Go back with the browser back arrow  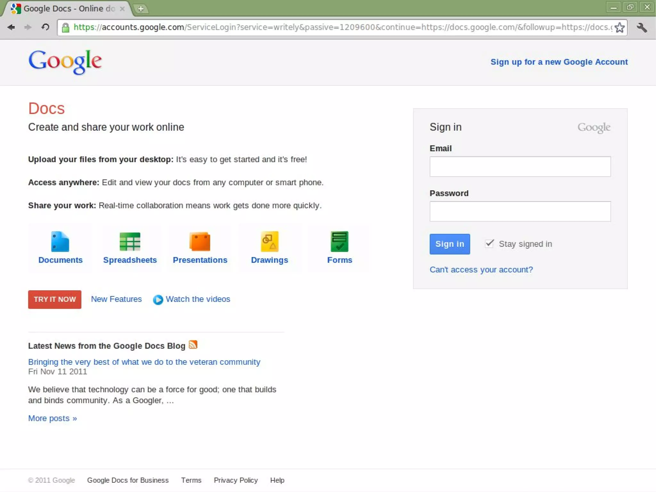[11, 27]
